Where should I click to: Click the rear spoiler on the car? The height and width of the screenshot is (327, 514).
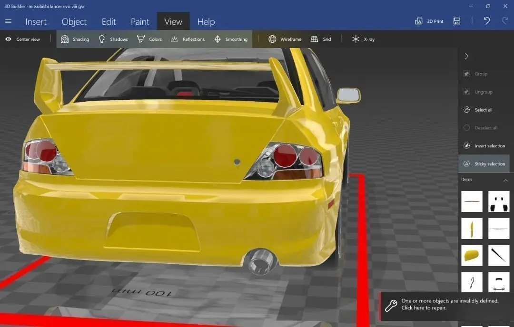click(161, 67)
